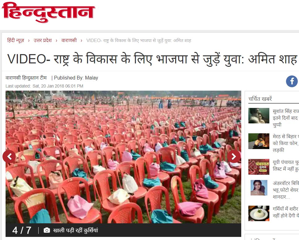
Task: Open Sushant Singh story thumbnail
Action: coord(259,115)
